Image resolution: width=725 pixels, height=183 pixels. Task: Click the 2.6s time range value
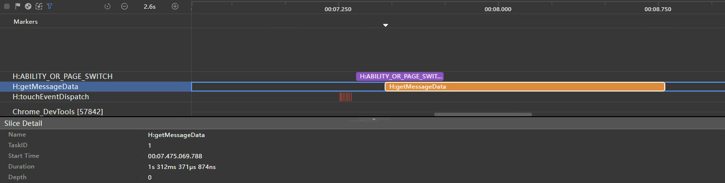click(150, 6)
